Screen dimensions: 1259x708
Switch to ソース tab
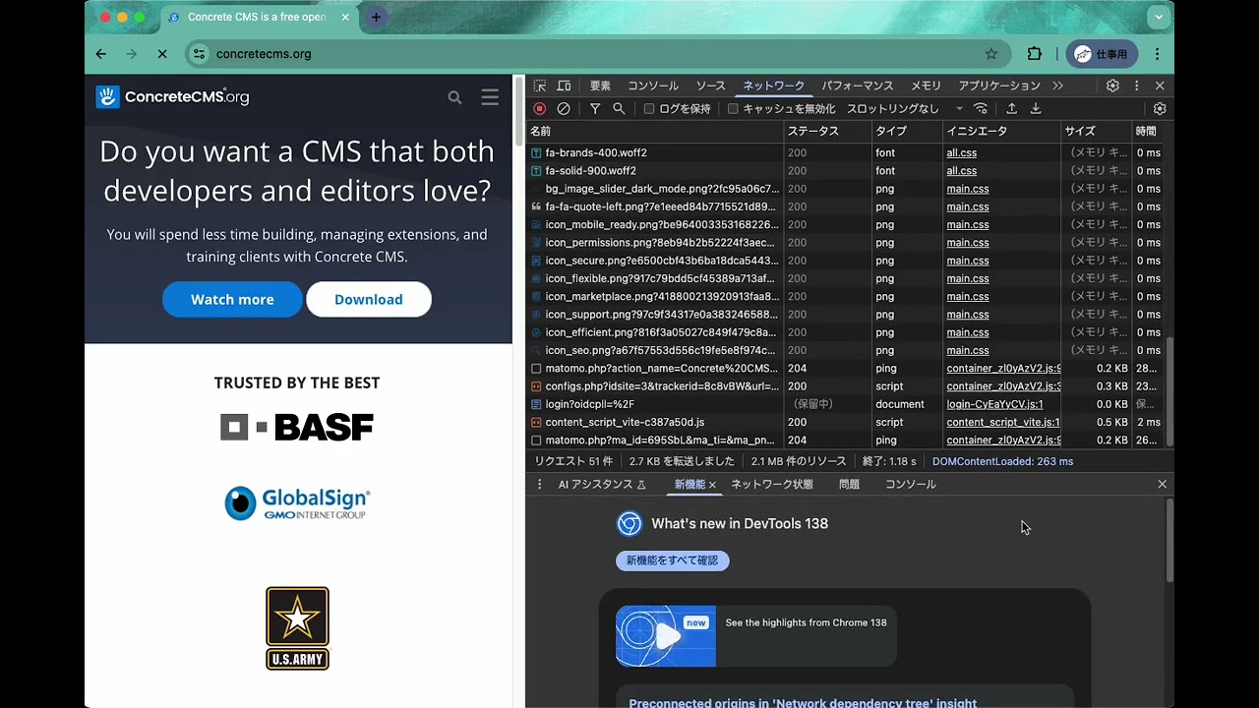[x=710, y=86]
